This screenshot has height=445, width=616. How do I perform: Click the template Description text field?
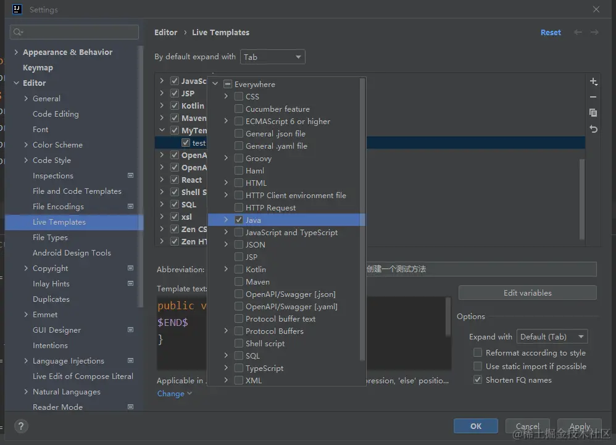point(481,269)
